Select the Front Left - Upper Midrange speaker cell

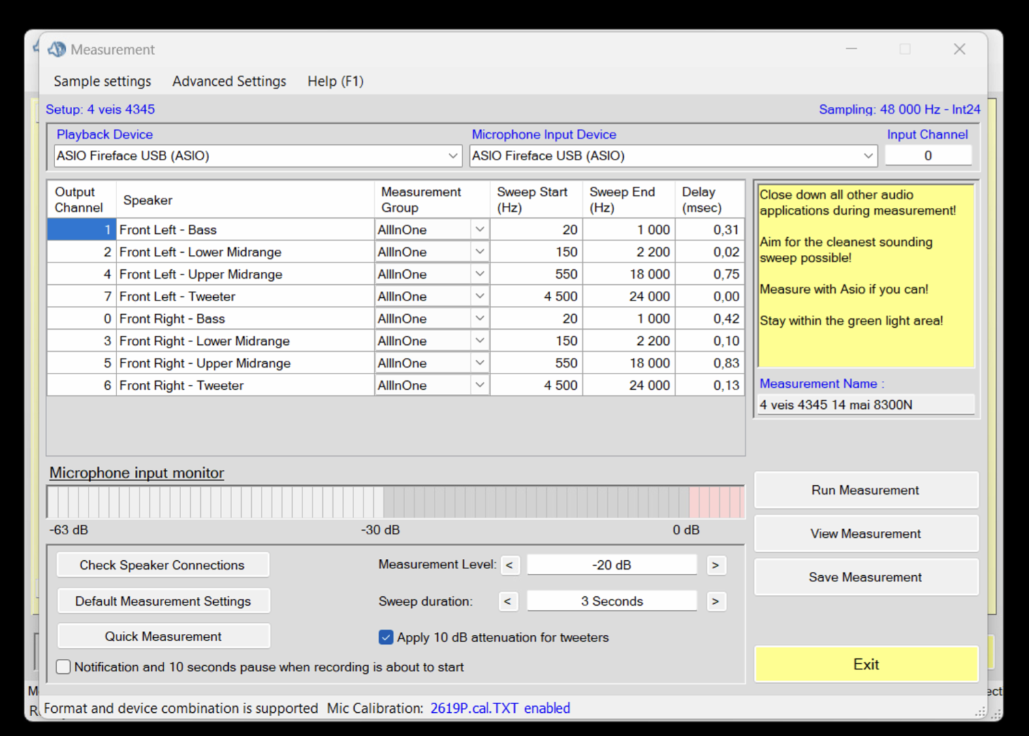point(245,274)
